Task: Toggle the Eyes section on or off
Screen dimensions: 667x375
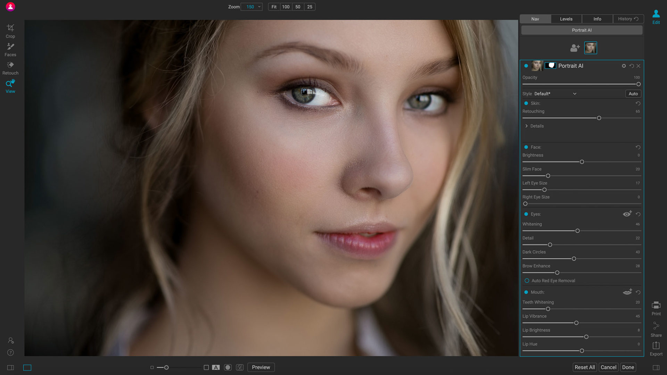Action: 526,214
